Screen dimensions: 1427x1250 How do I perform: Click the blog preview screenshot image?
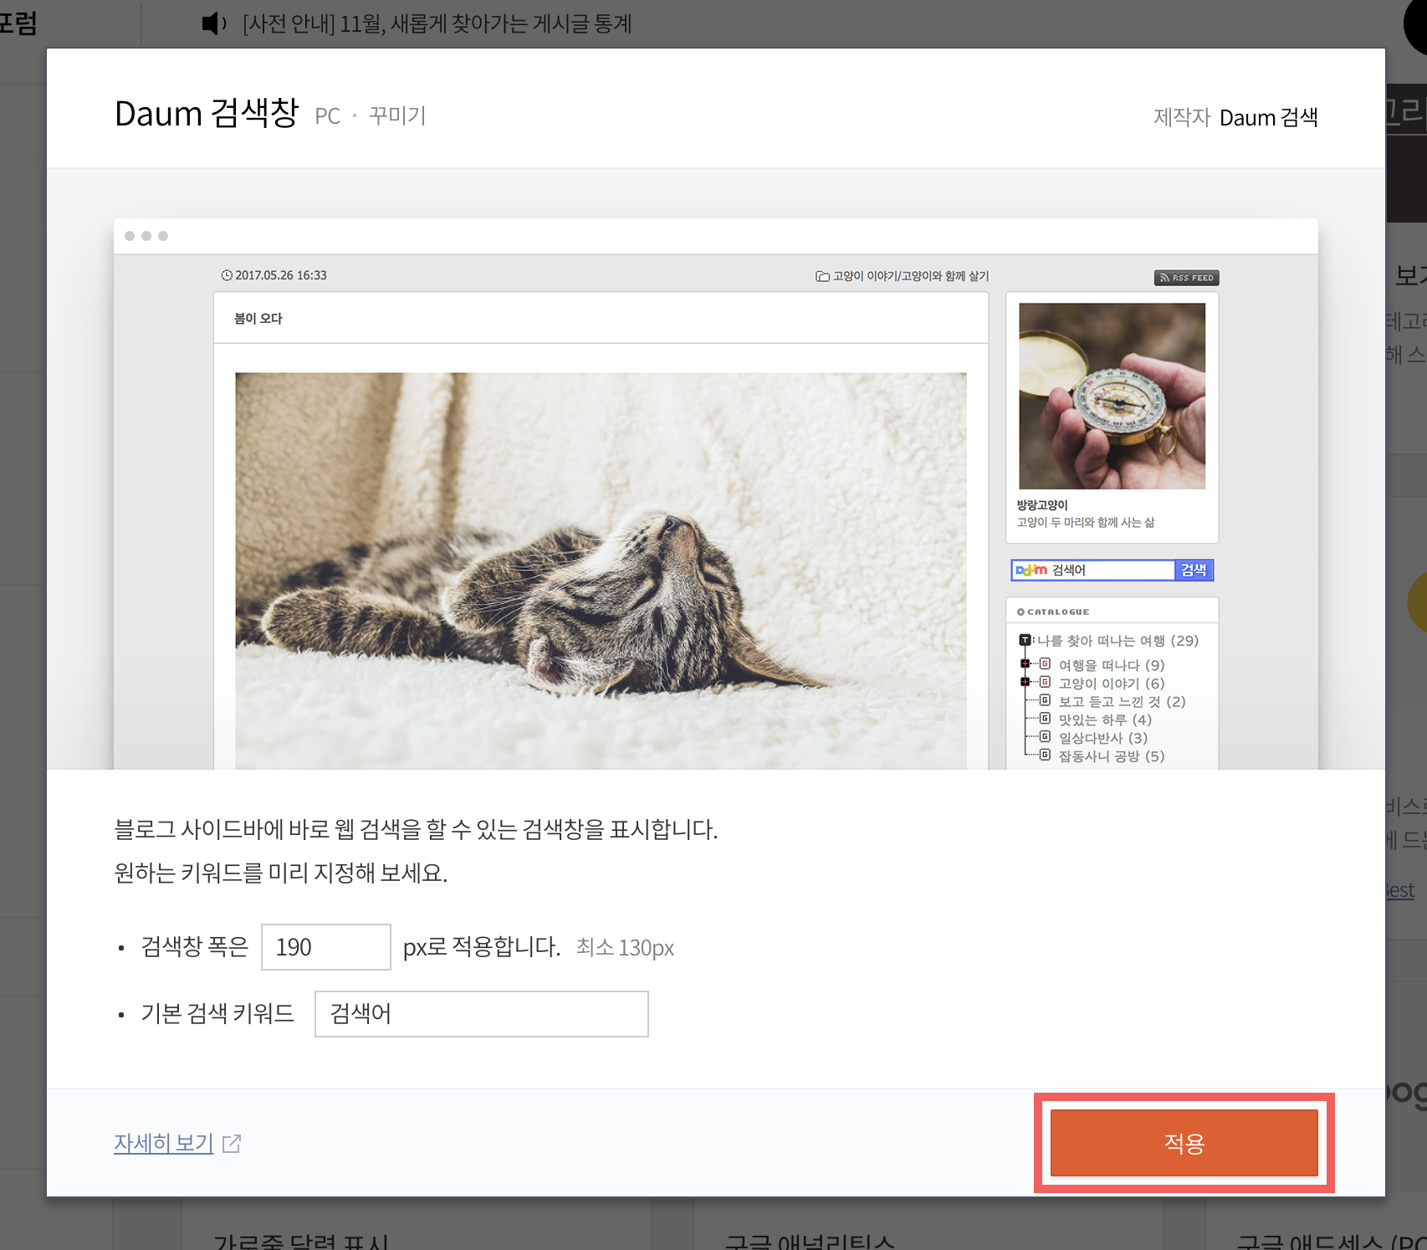[x=716, y=494]
